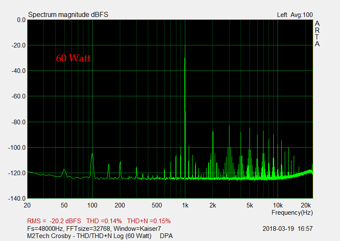
Task: Click the 'THD =0.14%' readout
Action: tap(104, 221)
